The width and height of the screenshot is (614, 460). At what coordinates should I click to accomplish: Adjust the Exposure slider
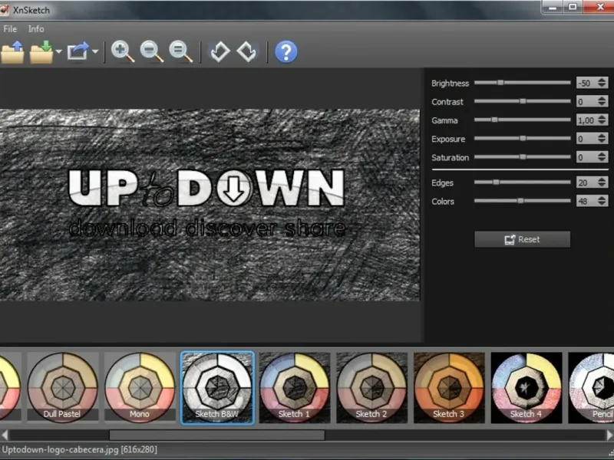coord(523,139)
